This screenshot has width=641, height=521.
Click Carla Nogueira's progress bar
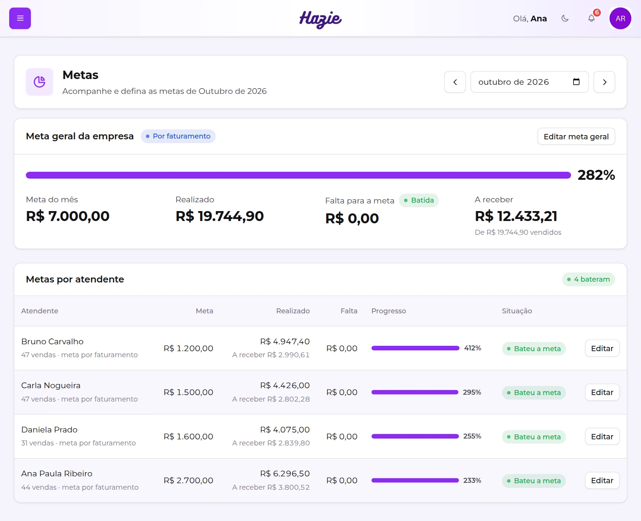coord(415,392)
